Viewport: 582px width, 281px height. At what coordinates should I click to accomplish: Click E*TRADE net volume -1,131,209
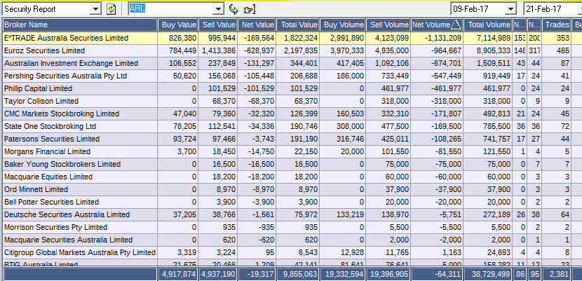click(442, 38)
